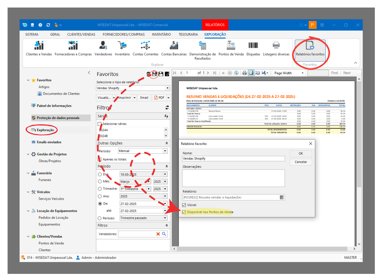Open the Page Width zoom dropdown

(302, 73)
